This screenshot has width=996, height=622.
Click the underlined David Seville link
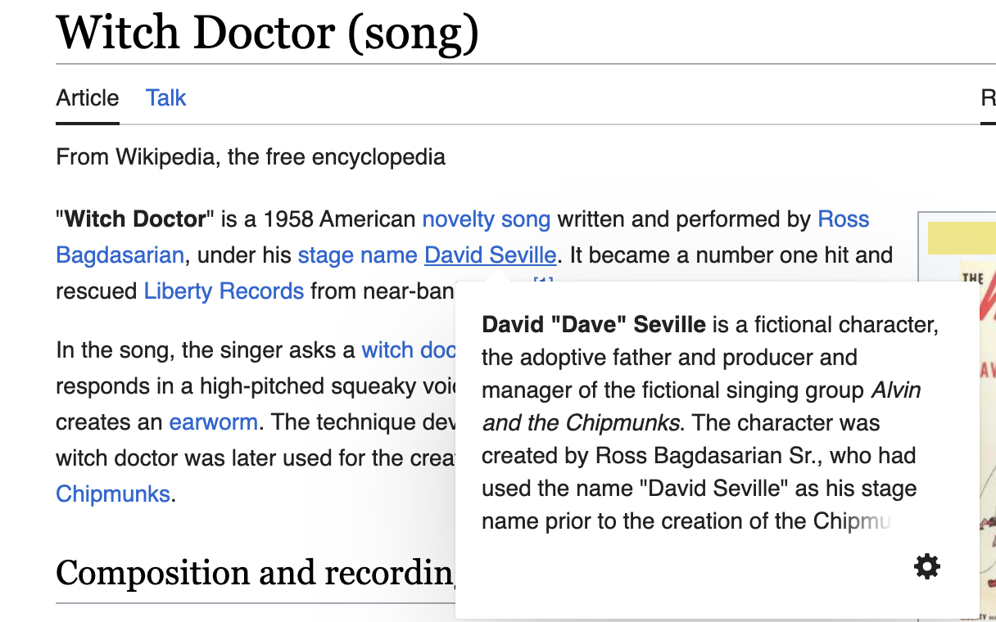(x=491, y=255)
